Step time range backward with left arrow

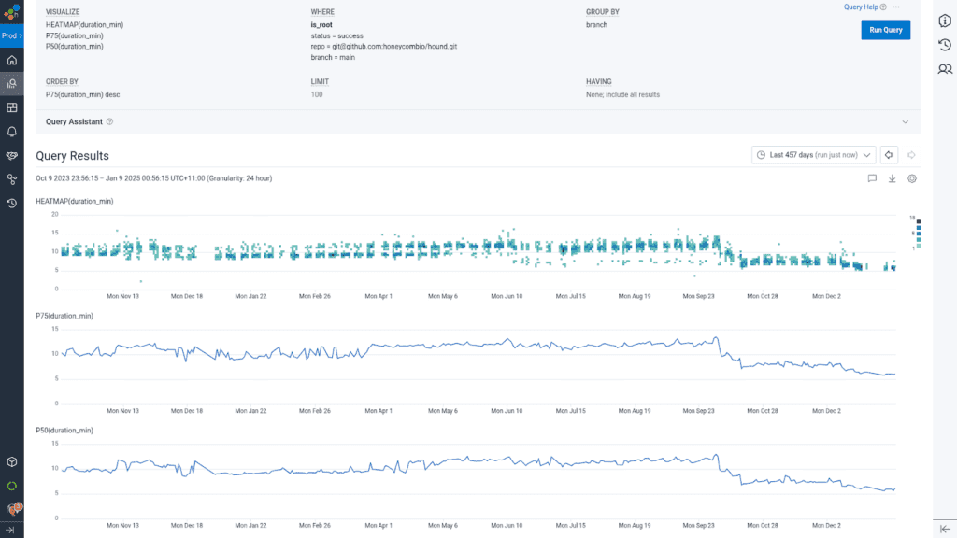[x=890, y=155]
